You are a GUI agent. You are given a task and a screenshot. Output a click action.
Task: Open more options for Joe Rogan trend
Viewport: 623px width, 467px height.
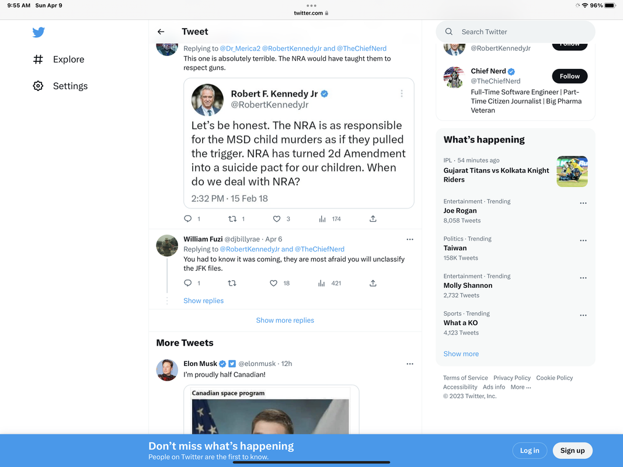(583, 203)
